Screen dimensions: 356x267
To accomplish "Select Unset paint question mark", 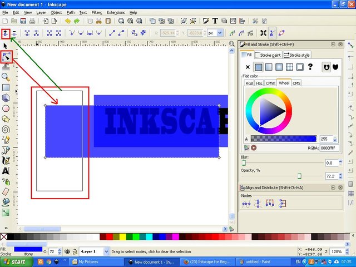I will [310, 67].
